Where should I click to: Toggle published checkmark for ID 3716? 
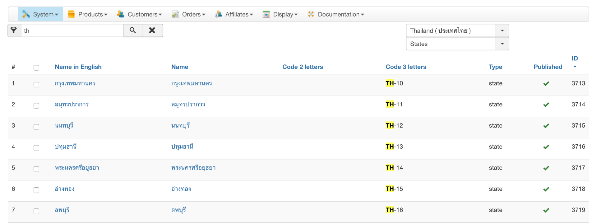click(546, 147)
